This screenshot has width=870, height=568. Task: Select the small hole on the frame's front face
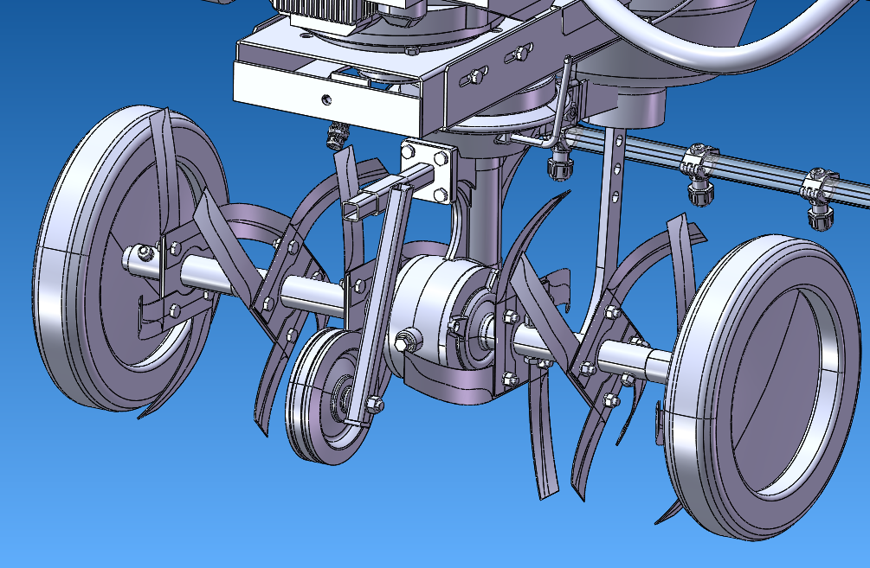[x=327, y=99]
